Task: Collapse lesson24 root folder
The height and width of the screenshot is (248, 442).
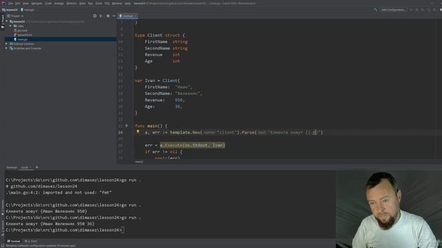Action: (7, 21)
